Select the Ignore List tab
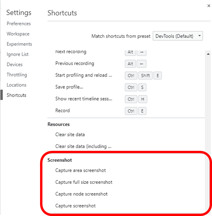 18,54
